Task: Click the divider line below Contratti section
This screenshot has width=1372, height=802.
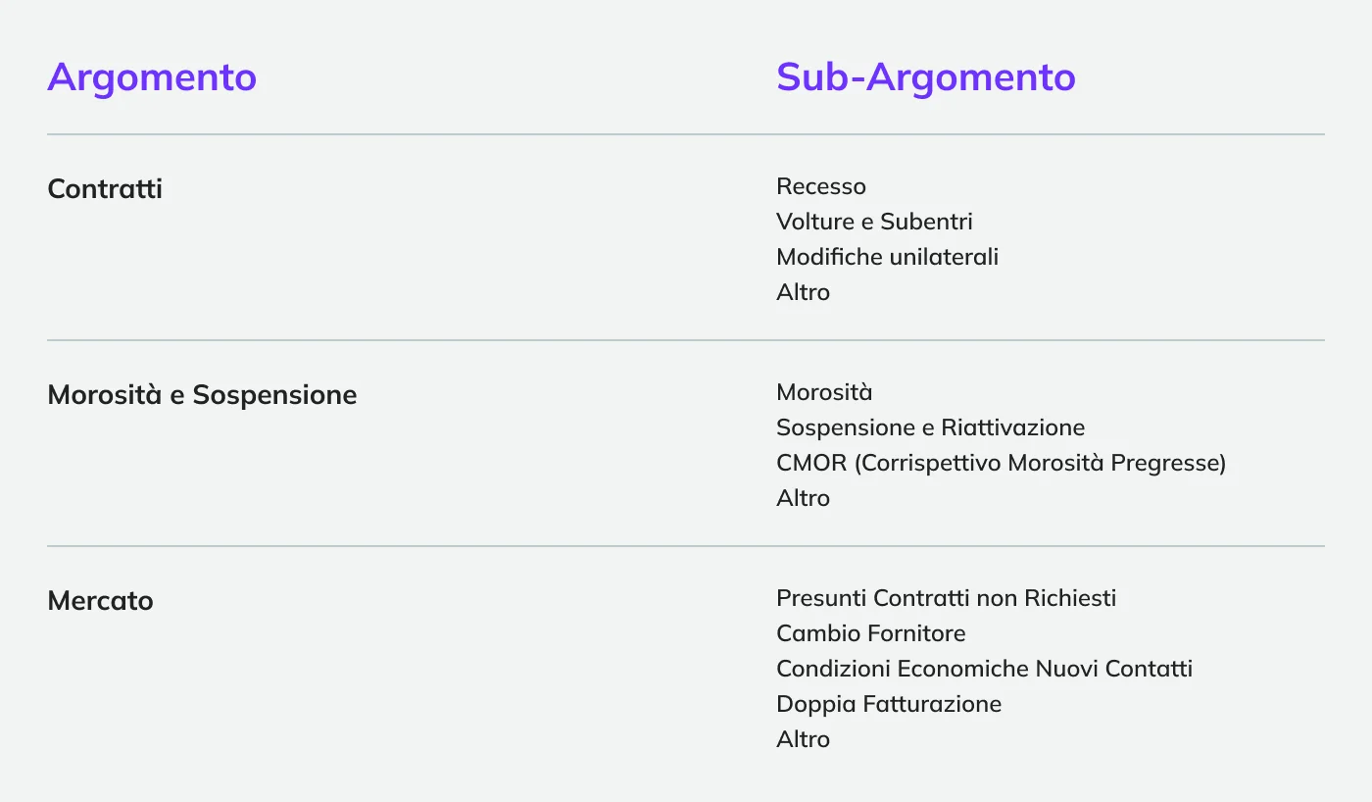Action: 686,340
